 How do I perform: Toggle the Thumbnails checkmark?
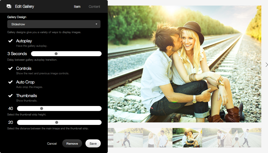point(10,96)
